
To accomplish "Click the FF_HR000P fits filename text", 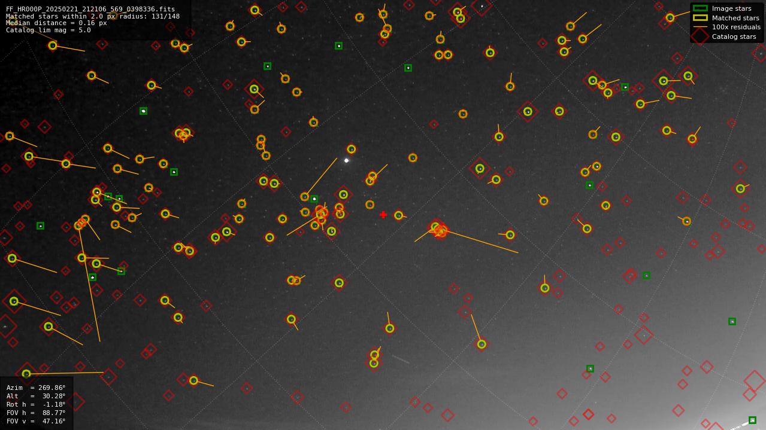I will coord(90,10).
